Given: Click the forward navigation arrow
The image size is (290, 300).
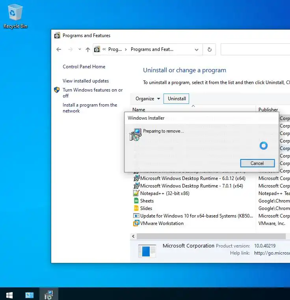Looking at the screenshot, I should (70, 50).
